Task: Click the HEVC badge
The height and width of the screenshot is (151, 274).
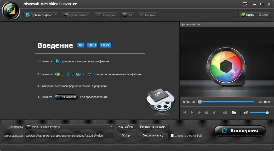Action: tap(105, 45)
